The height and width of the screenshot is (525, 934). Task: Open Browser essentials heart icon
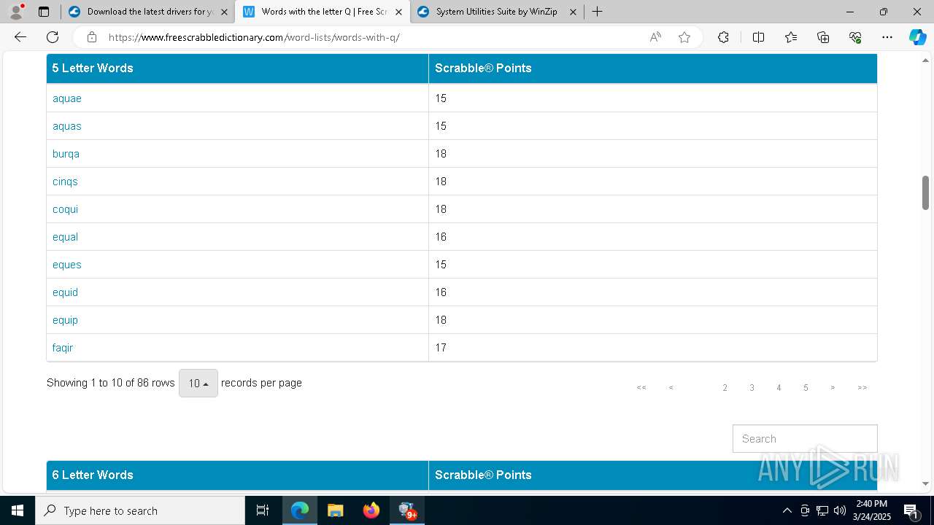(x=855, y=37)
